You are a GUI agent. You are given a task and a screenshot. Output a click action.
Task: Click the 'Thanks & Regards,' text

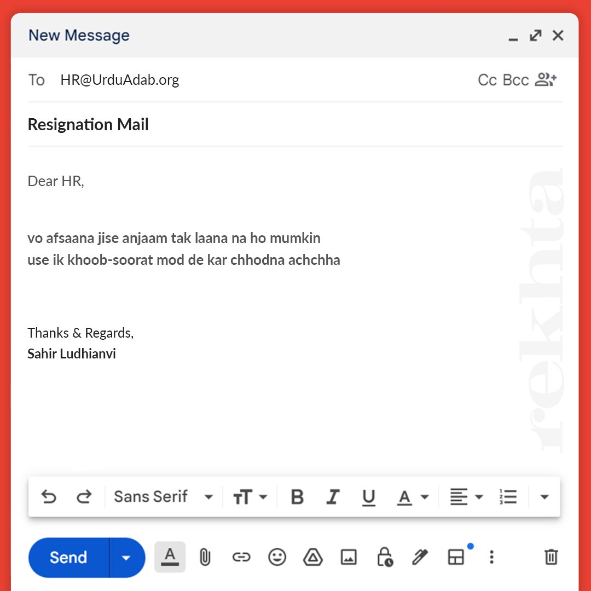(80, 333)
